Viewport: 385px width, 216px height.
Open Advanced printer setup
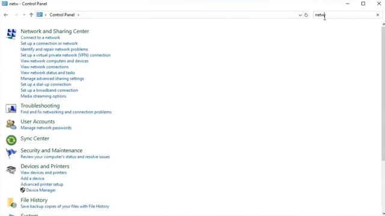(42, 184)
